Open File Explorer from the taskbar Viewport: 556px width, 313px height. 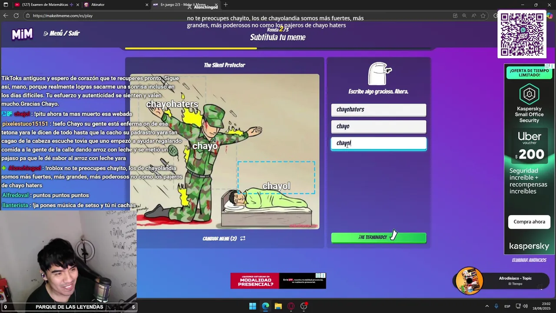(278, 306)
